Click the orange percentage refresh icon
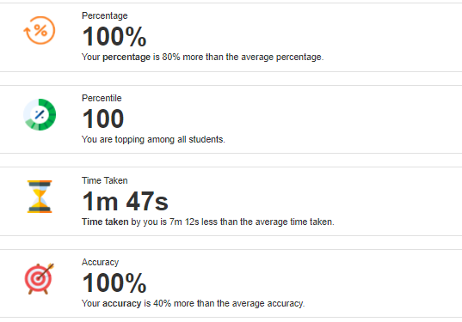The image size is (462, 322). tap(40, 30)
